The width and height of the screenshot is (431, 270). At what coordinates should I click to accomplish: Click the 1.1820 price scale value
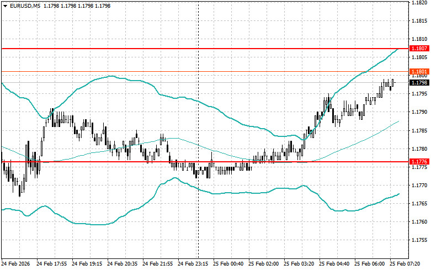tap(419, 3)
